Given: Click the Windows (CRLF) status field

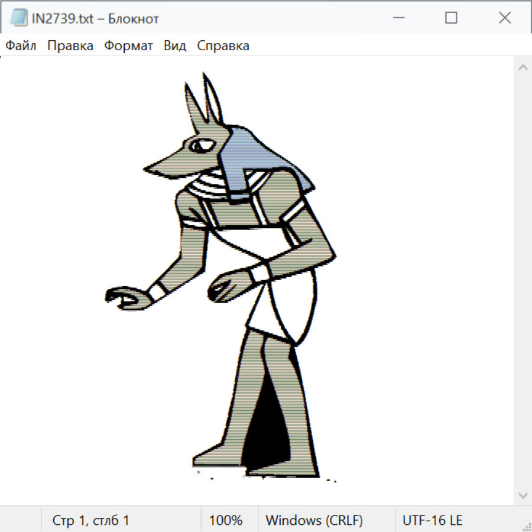Looking at the screenshot, I should (314, 521).
